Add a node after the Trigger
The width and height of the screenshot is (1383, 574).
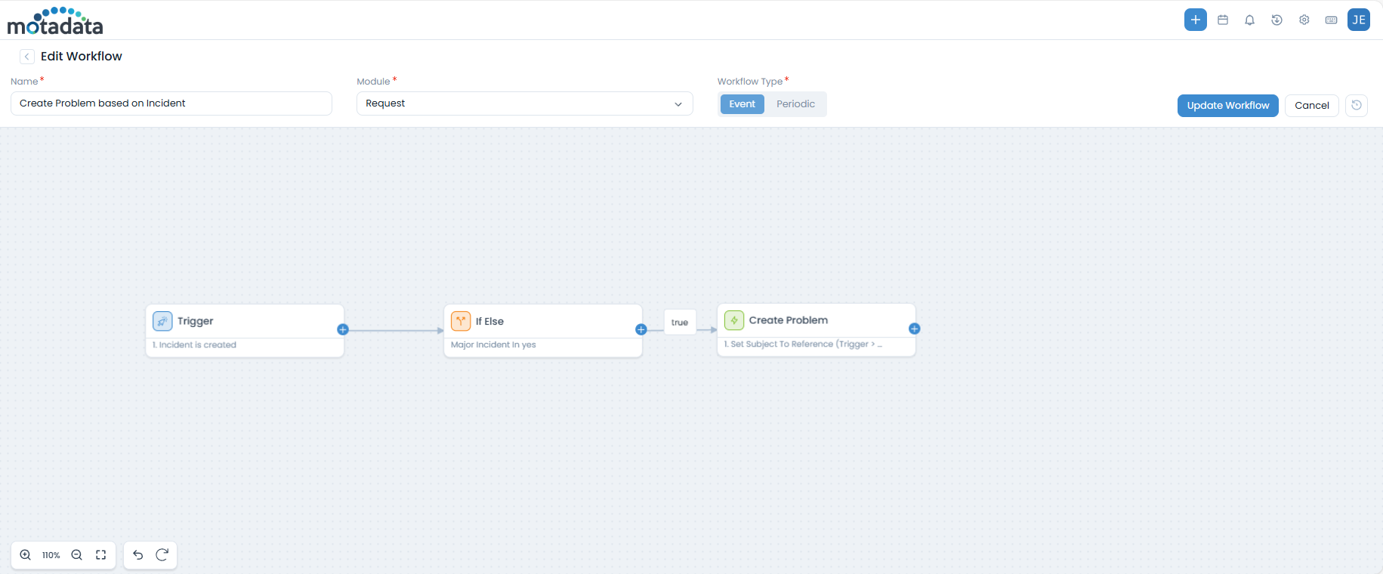[x=343, y=329]
